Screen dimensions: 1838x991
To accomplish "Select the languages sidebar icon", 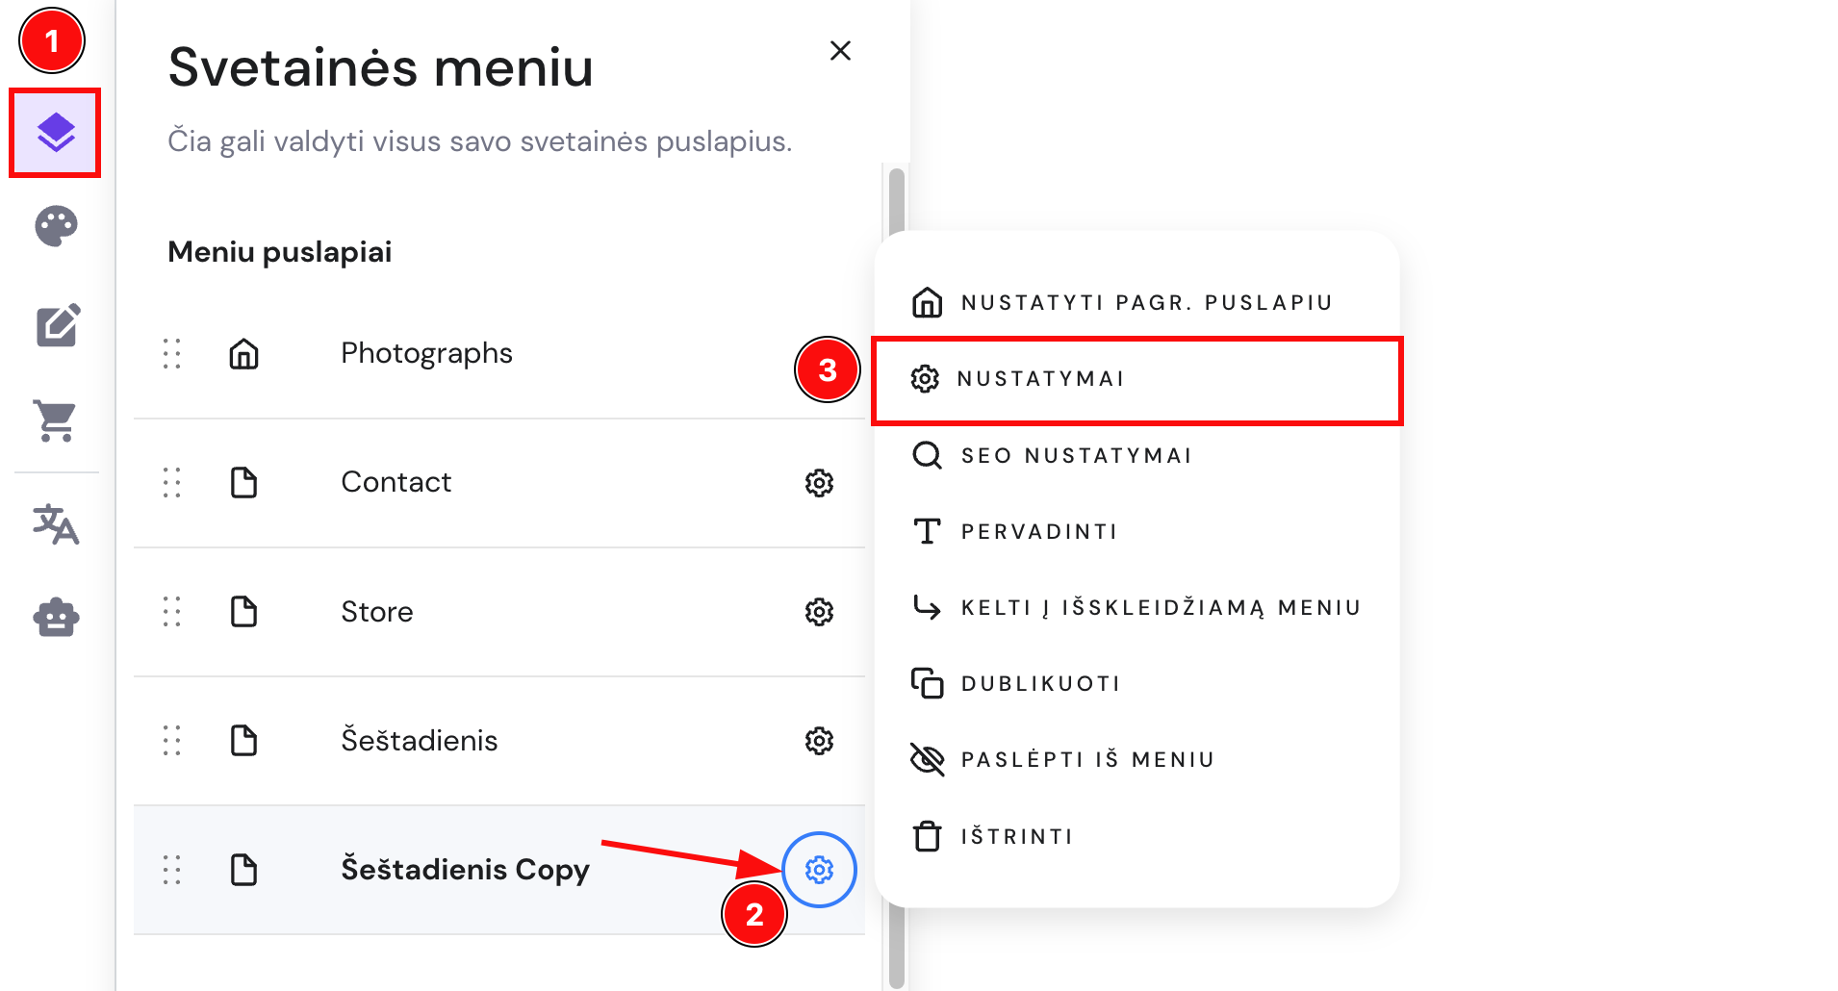I will 55,524.
